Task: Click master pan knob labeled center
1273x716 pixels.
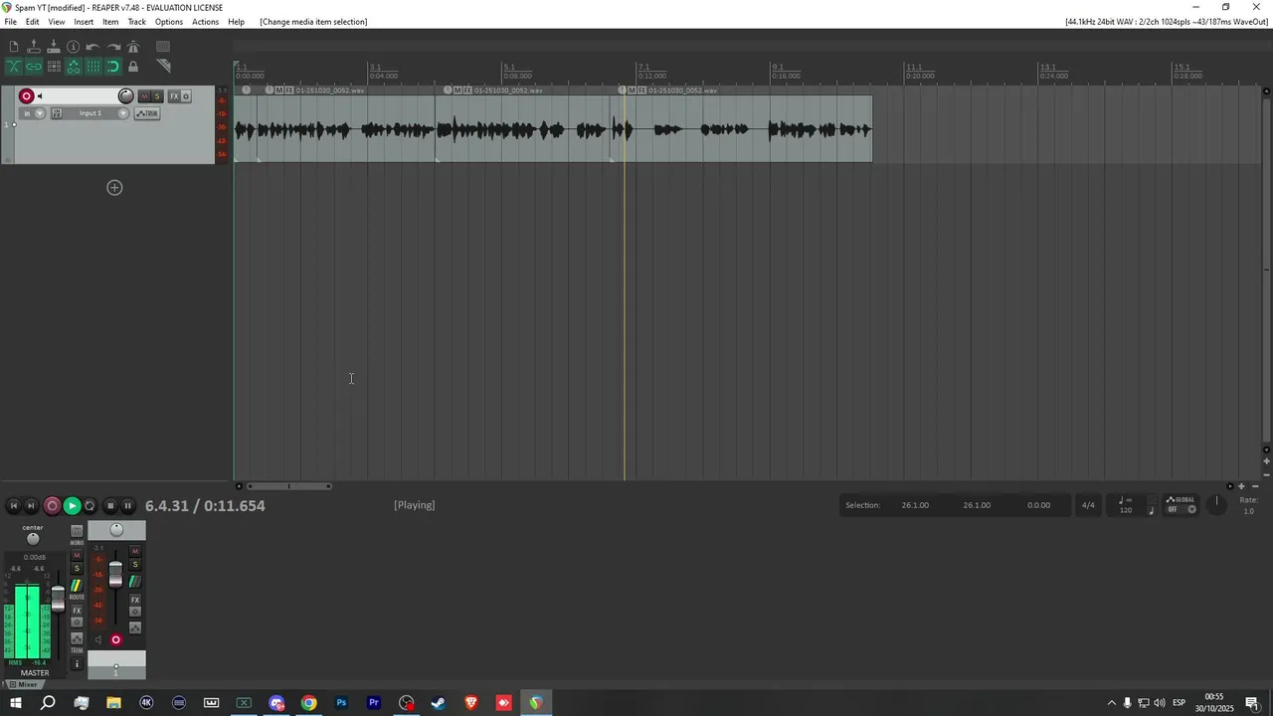Action: point(33,539)
